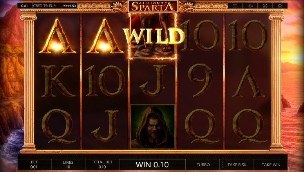304x172 pixels.
Task: Open the Bet 0.01 selector
Action: (34, 165)
